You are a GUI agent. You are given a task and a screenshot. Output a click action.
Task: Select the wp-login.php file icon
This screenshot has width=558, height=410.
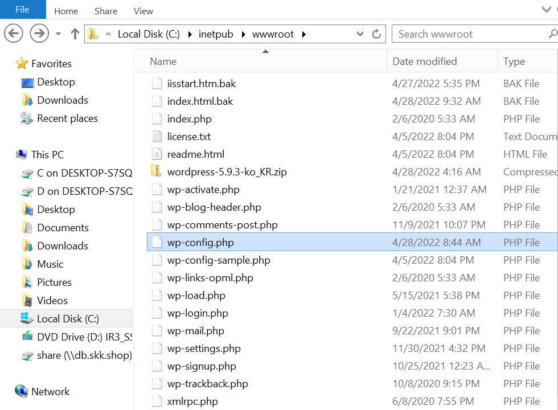coord(157,313)
